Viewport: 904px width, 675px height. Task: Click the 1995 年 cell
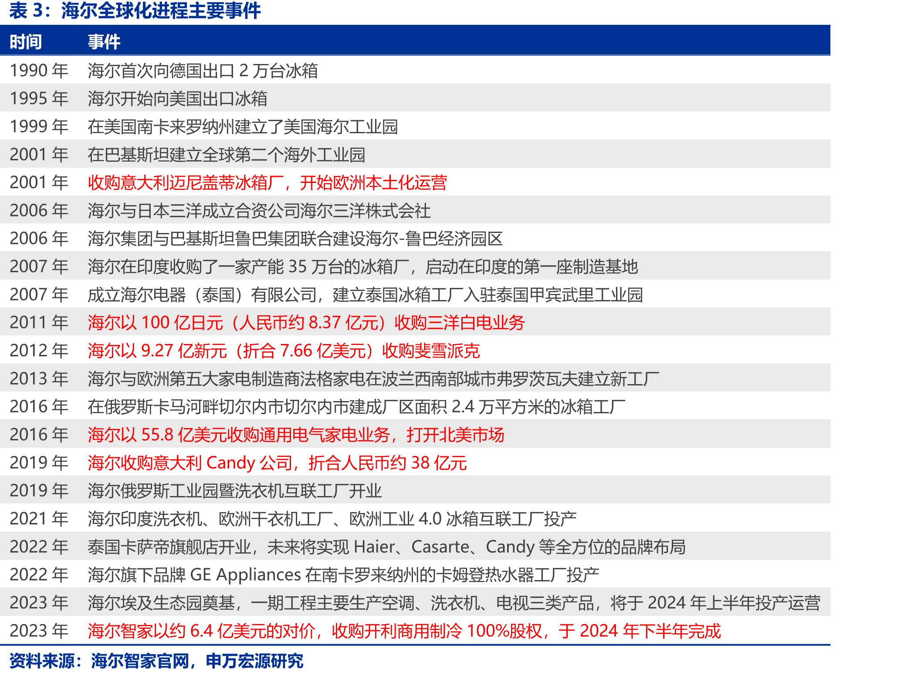click(x=39, y=98)
